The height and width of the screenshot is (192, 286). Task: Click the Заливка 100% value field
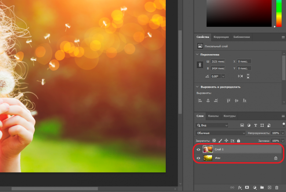[x=276, y=141]
